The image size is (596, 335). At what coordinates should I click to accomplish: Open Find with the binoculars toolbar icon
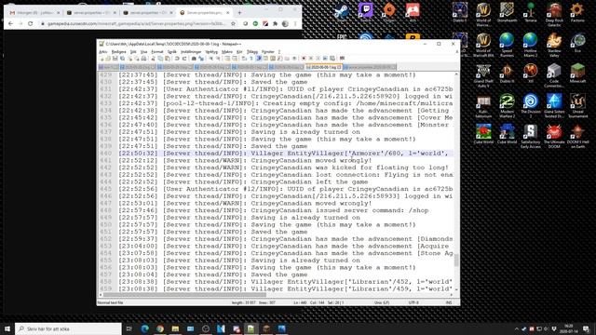click(x=194, y=59)
